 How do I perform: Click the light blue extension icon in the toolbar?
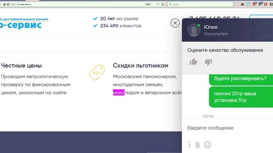(x=248, y=4)
